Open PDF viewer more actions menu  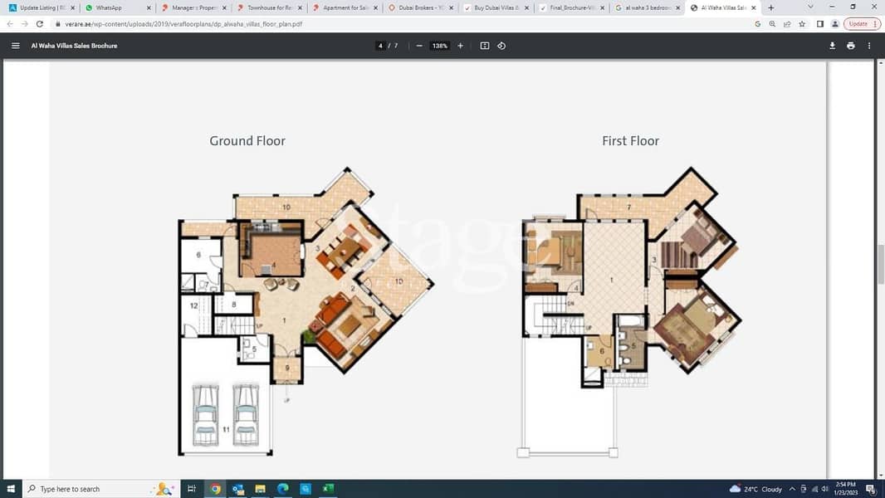pos(869,46)
